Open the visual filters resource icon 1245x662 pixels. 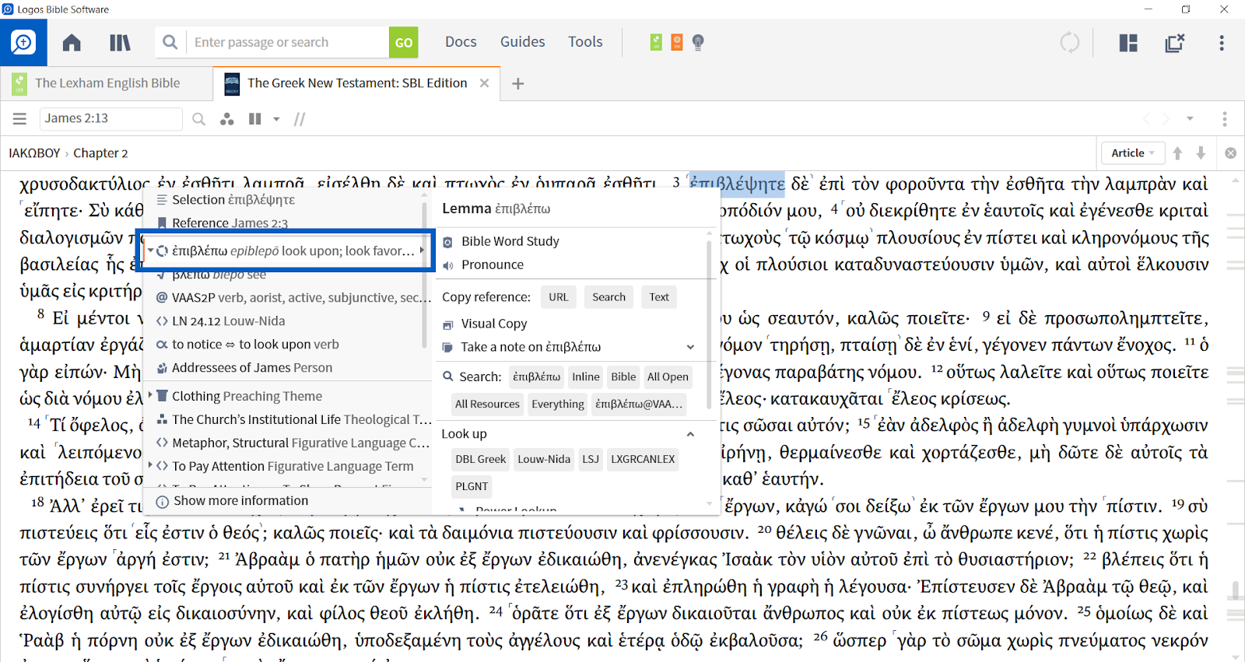point(226,119)
